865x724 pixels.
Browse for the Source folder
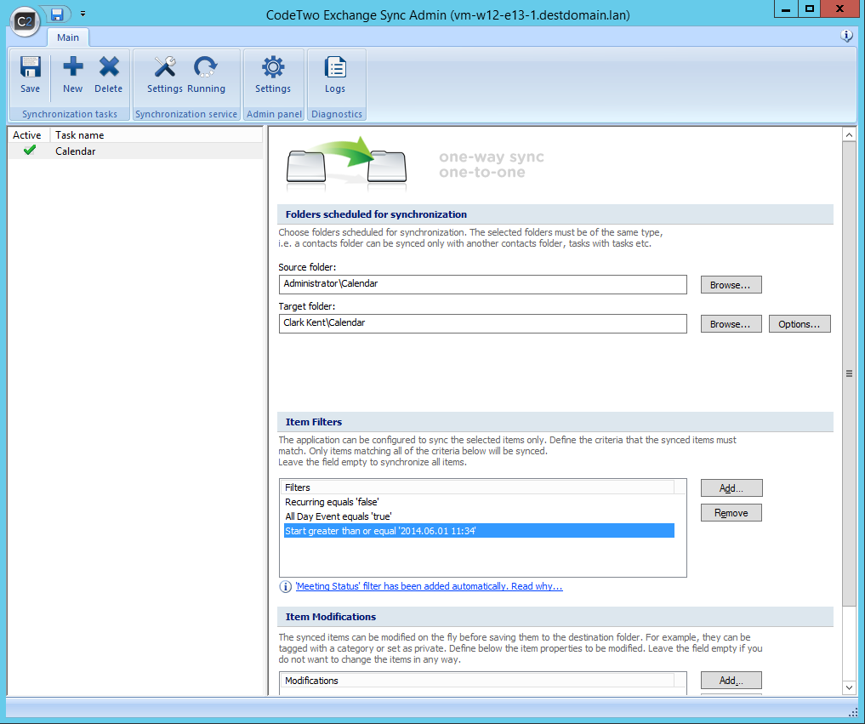coord(731,285)
